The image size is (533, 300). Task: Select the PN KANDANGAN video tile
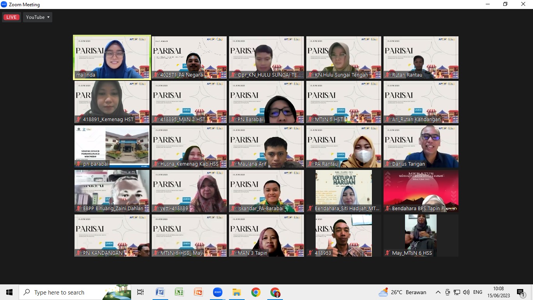[x=112, y=236]
